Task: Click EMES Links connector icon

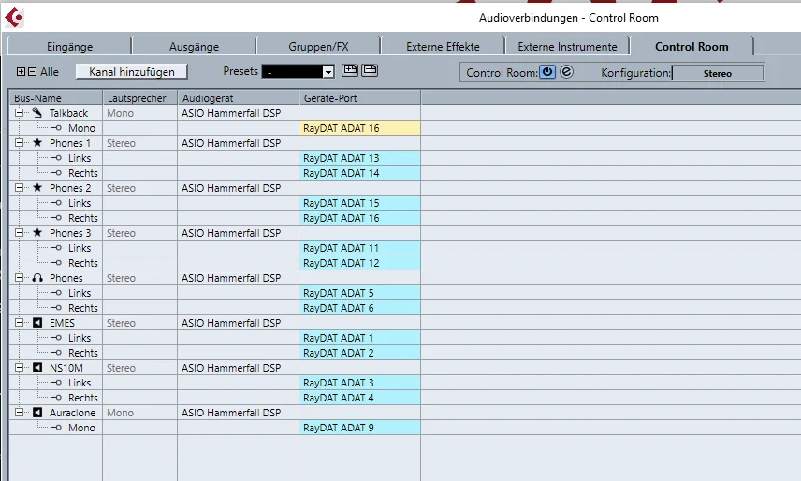Action: (x=56, y=338)
